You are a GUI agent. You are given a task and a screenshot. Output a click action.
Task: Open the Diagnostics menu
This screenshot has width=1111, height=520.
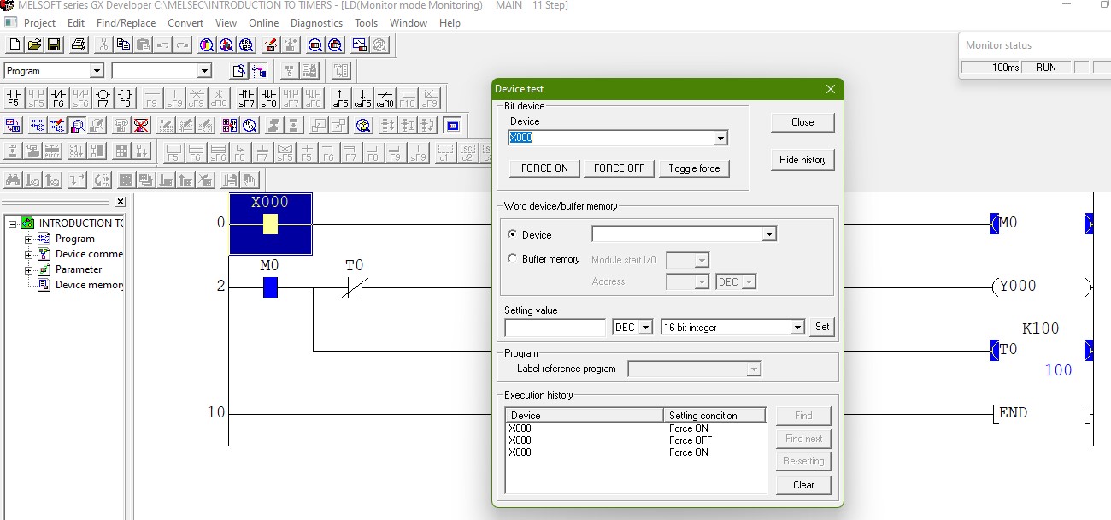[x=316, y=23]
